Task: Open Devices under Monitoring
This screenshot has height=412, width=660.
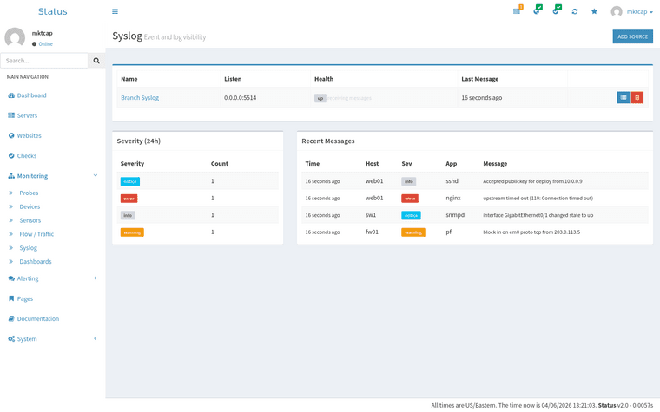Action: [30, 206]
